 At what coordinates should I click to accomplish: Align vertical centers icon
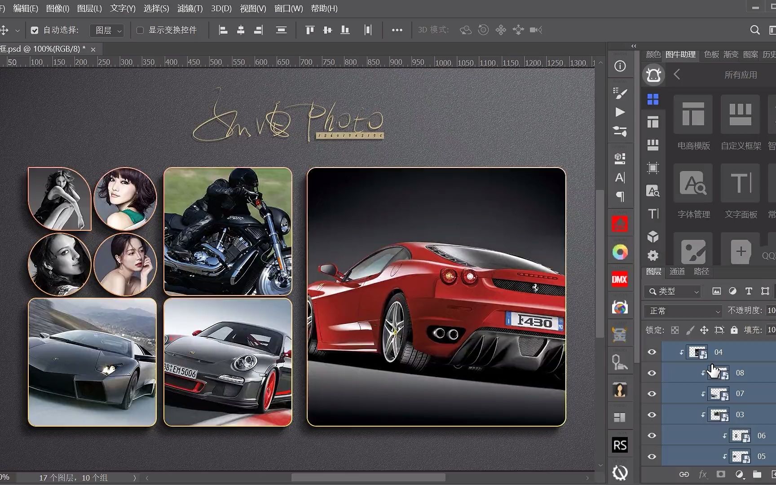point(327,30)
